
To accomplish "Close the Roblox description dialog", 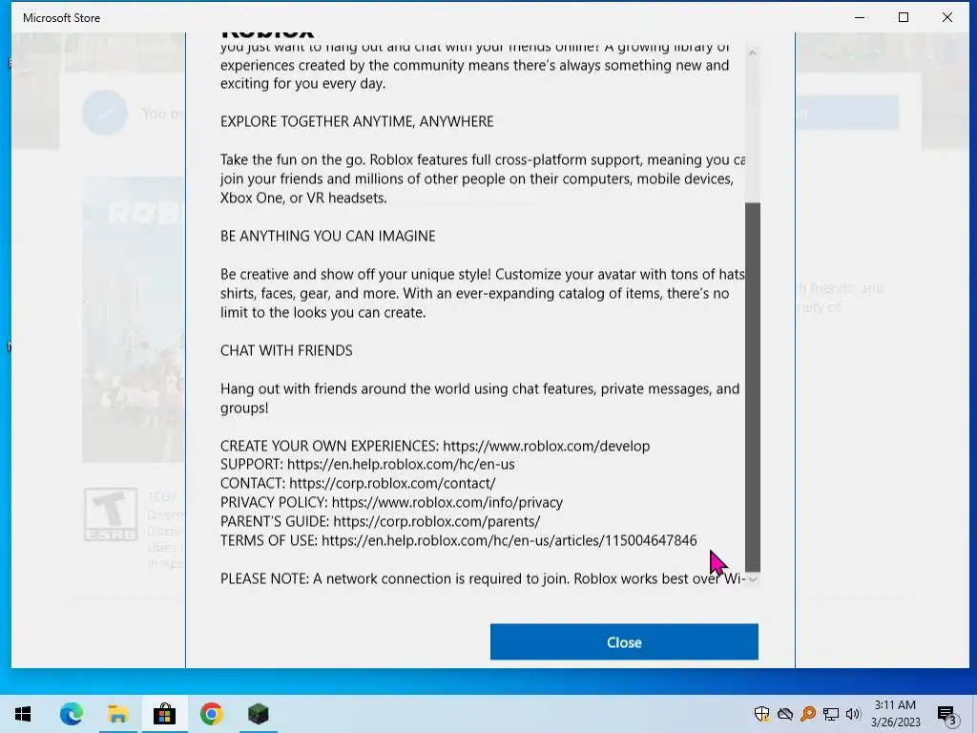I will coord(624,642).
